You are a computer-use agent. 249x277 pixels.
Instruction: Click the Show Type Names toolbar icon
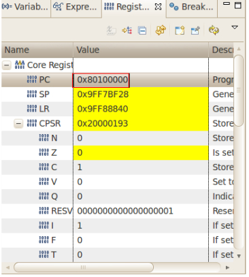click(112, 31)
